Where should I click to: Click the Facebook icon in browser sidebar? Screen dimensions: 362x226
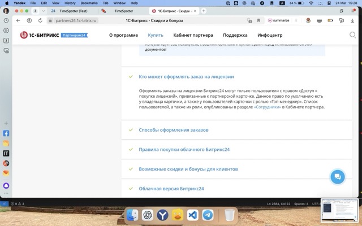tap(6, 134)
